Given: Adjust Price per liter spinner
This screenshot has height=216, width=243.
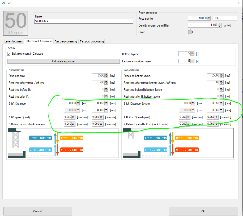Looking at the screenshot, I should (x=209, y=18).
